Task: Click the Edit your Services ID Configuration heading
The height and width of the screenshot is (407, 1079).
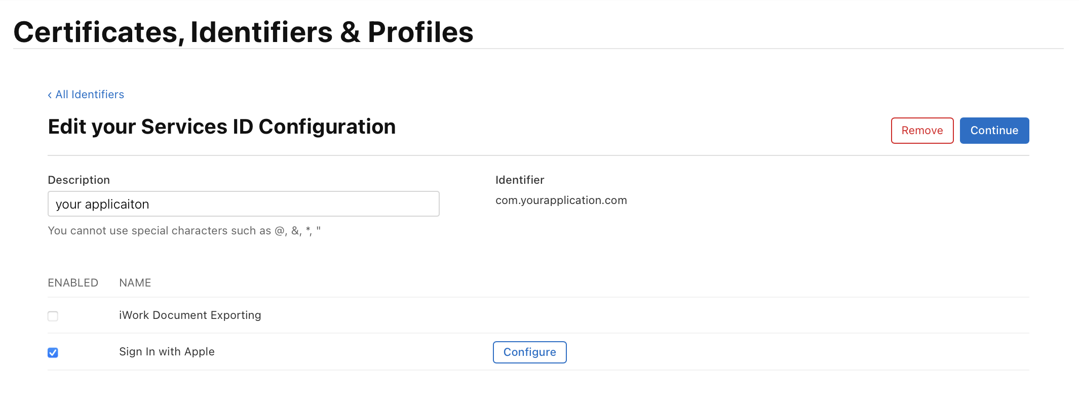Action: point(221,127)
